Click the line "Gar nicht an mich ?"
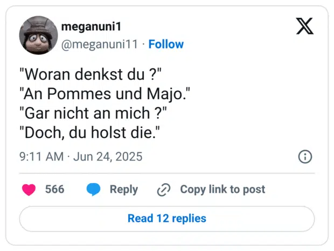 point(92,114)
